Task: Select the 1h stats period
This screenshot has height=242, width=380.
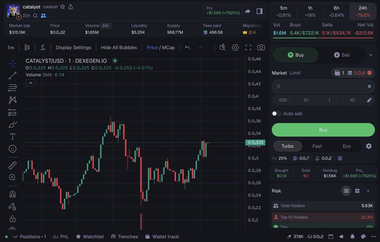Action: pyautogui.click(x=310, y=12)
